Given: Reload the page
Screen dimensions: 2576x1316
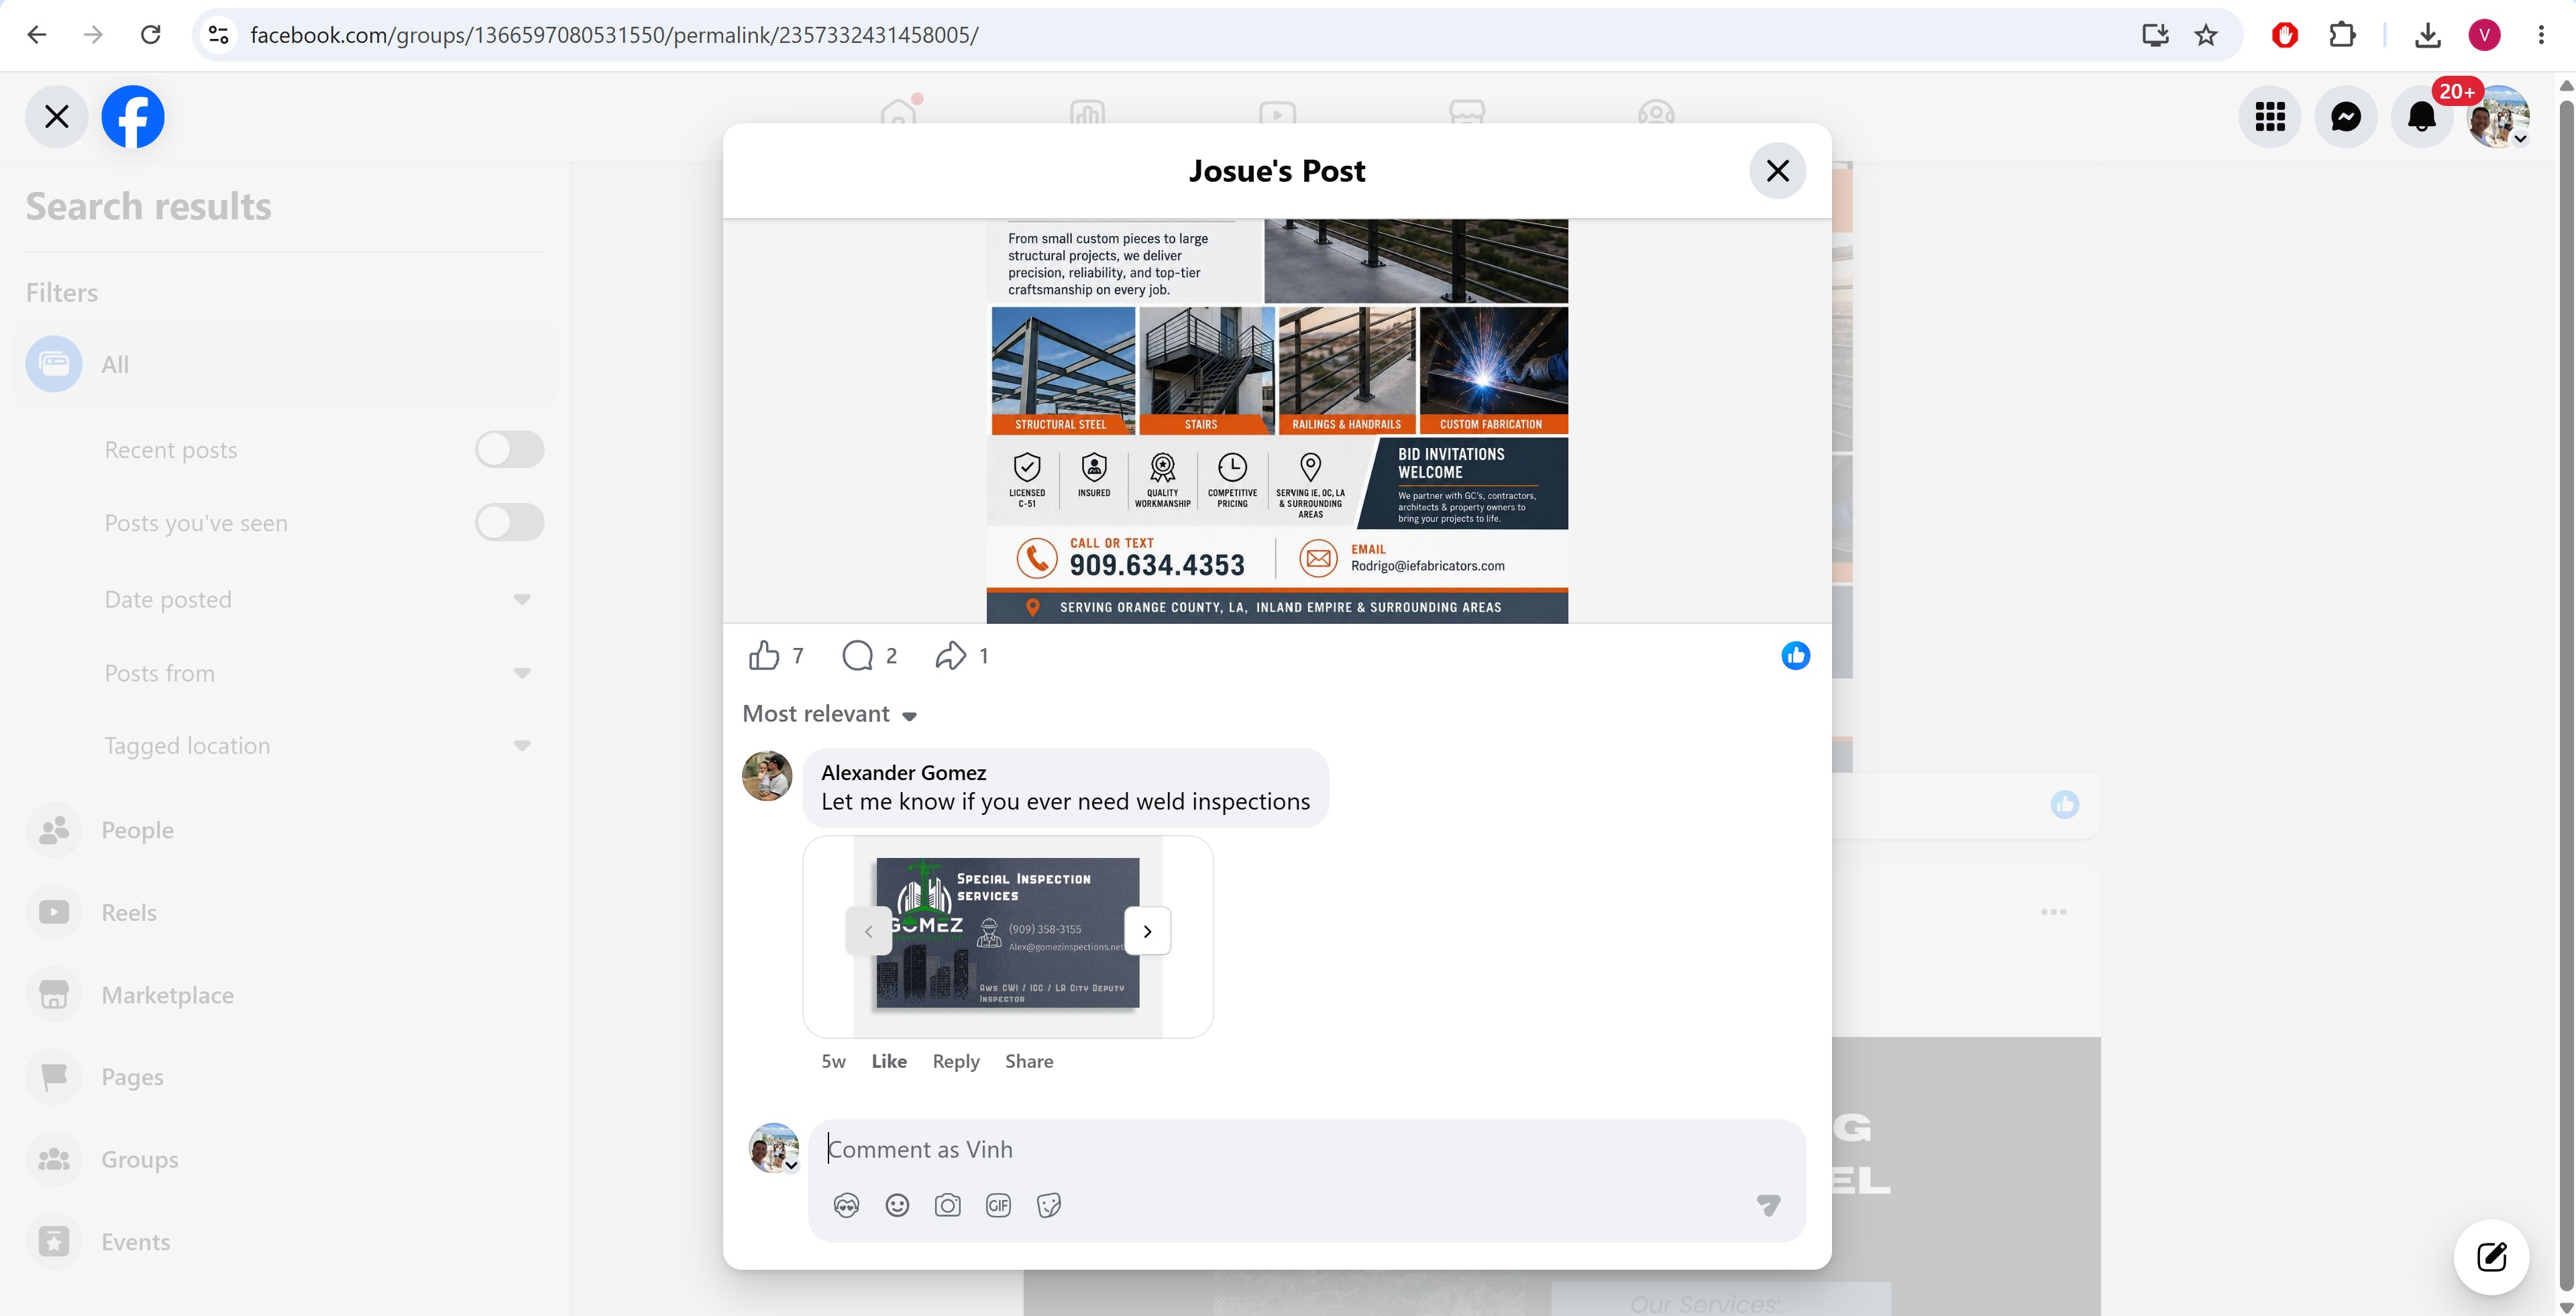Looking at the screenshot, I should point(150,35).
